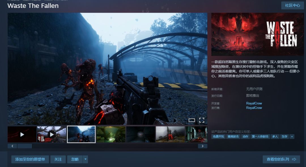Select the last partially visible screenshot thumbnail

point(196,134)
